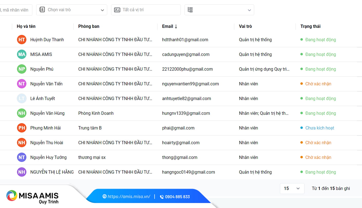Click the ID card icon in position filter
This screenshot has height=208, width=362.
117,10
